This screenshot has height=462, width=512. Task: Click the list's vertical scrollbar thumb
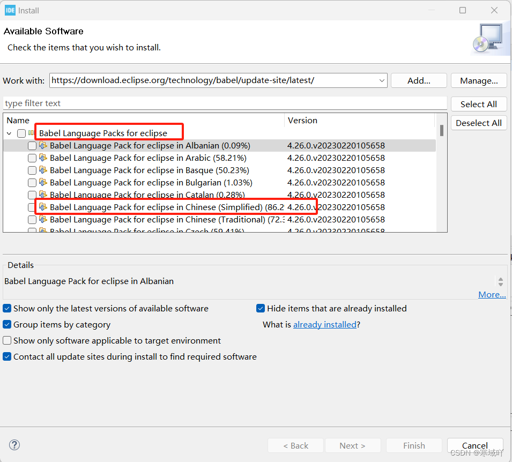[441, 130]
